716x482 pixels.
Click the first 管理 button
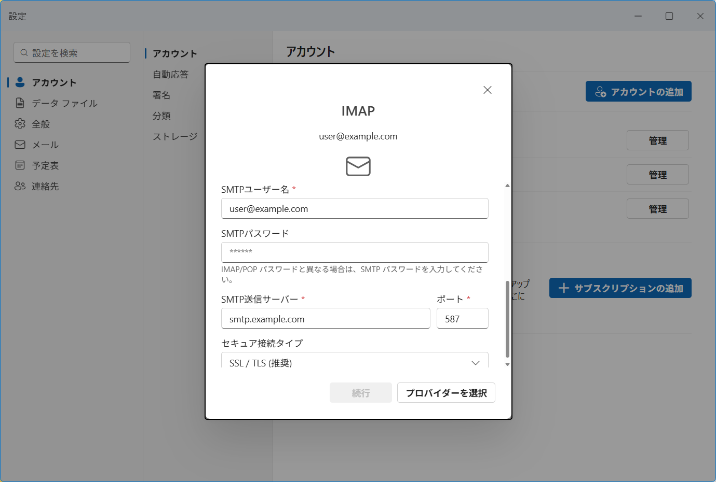(x=657, y=140)
